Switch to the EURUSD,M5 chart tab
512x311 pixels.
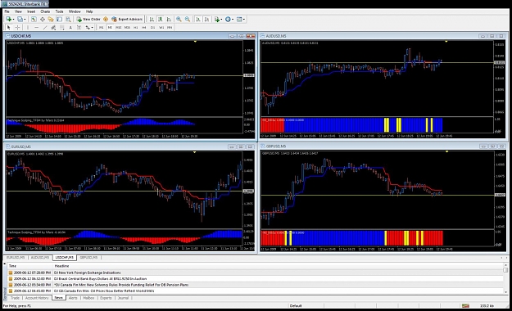(16, 258)
